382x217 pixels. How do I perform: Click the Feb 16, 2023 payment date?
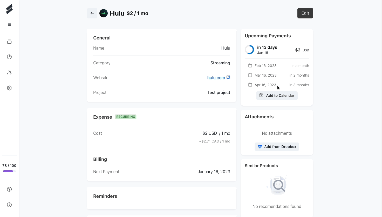[x=265, y=66]
